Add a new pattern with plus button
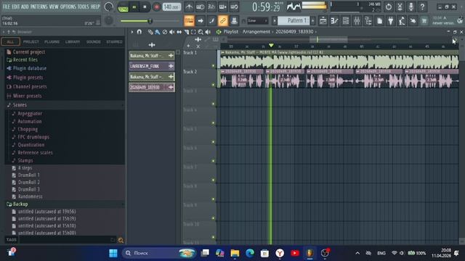 click(313, 21)
